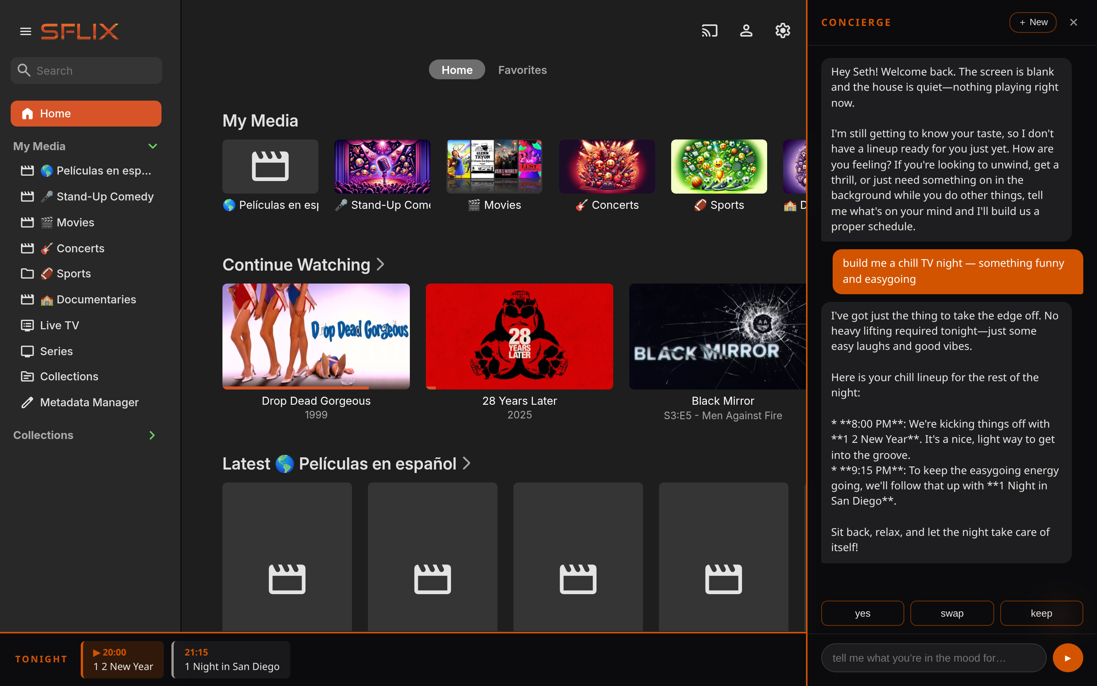Click the Stand-Up Comedy library icon in sidebar
This screenshot has height=686, width=1097.
click(27, 196)
